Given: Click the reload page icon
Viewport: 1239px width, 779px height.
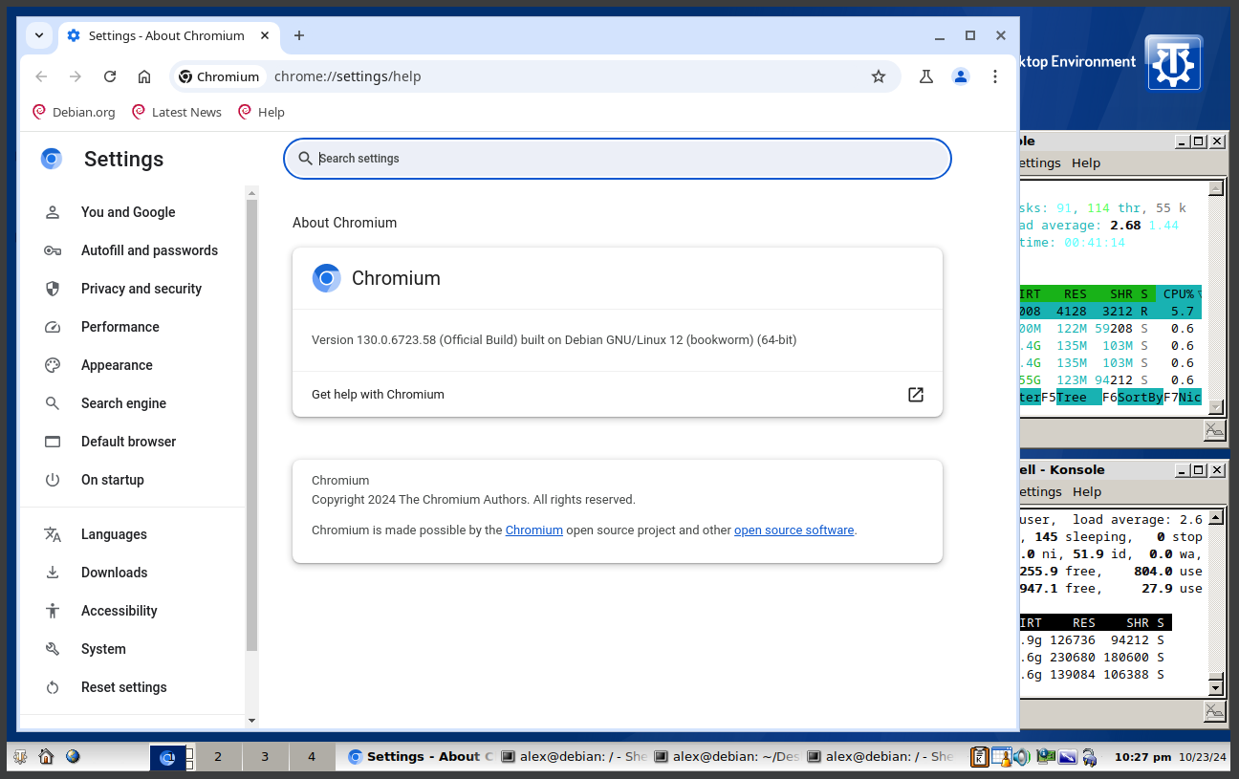Looking at the screenshot, I should coord(110,76).
